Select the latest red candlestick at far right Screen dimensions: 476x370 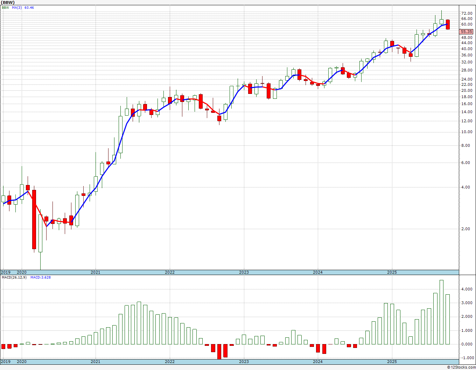point(448,25)
